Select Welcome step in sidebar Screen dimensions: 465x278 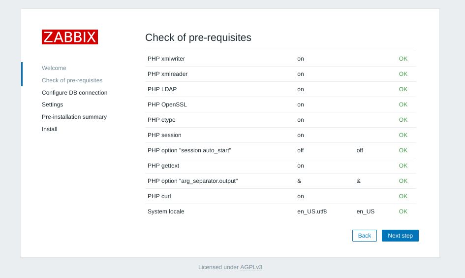pos(54,68)
